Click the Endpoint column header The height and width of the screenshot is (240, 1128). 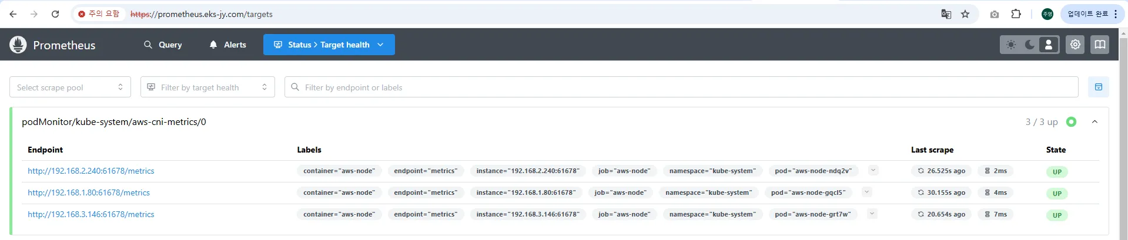coord(45,150)
